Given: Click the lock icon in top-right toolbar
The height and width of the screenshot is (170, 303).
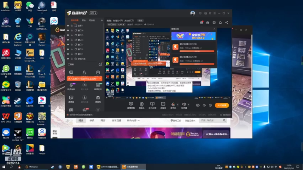Looking at the screenshot, I should click(x=208, y=23).
